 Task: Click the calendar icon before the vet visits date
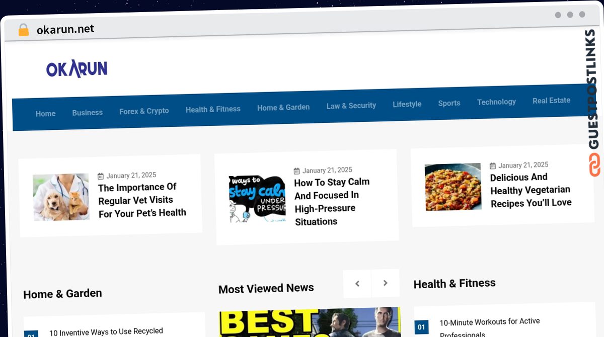(x=101, y=176)
